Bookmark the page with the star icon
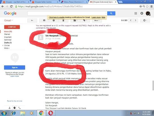This screenshot has width=154, height=116. tap(147, 7)
